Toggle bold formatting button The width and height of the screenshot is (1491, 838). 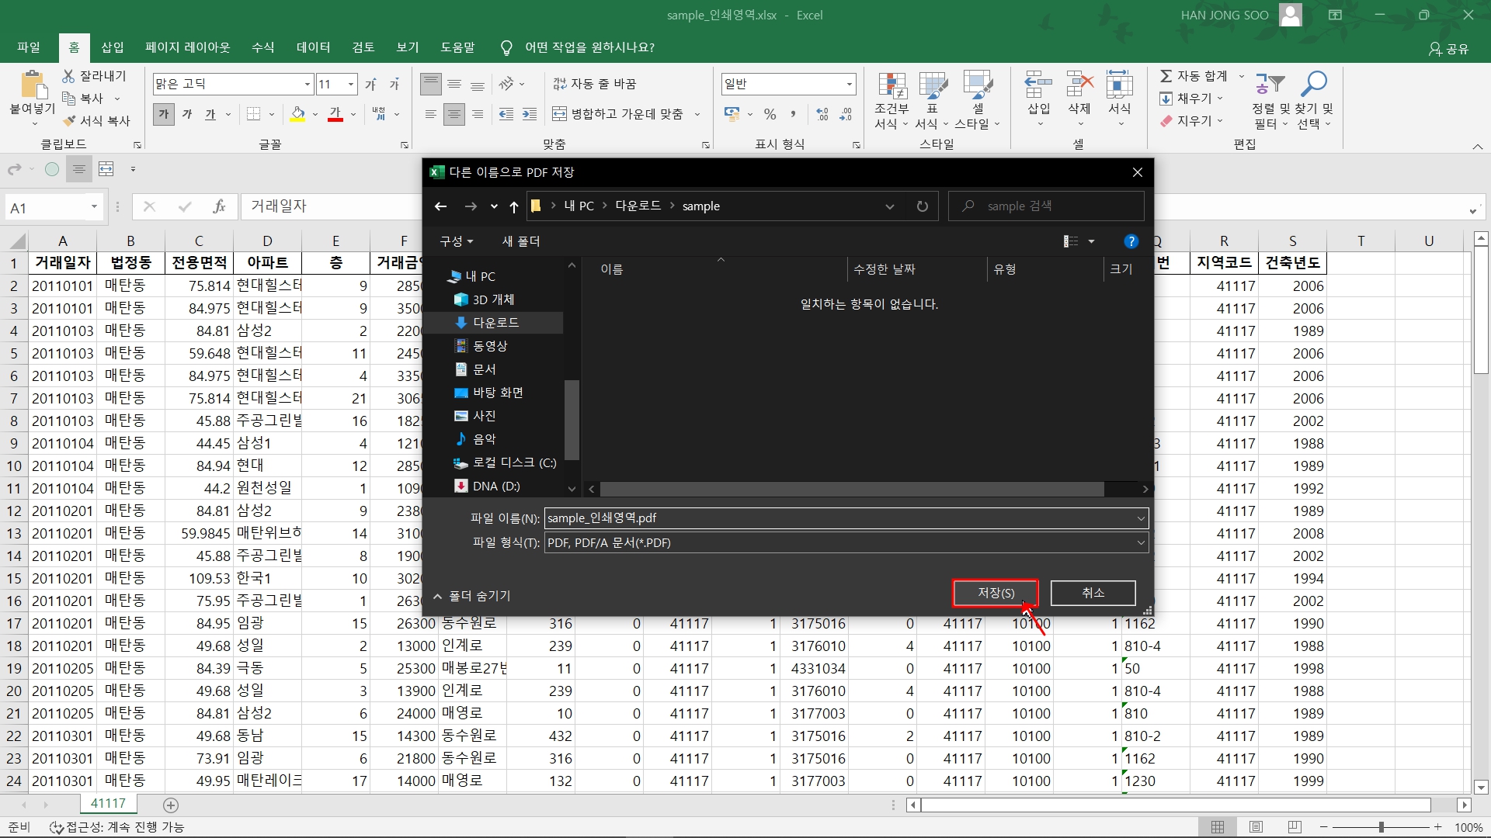[x=164, y=114]
